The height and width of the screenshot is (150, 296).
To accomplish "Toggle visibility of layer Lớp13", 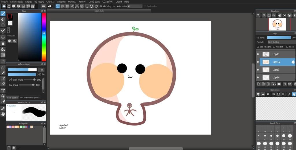I will pyautogui.click(x=258, y=70).
